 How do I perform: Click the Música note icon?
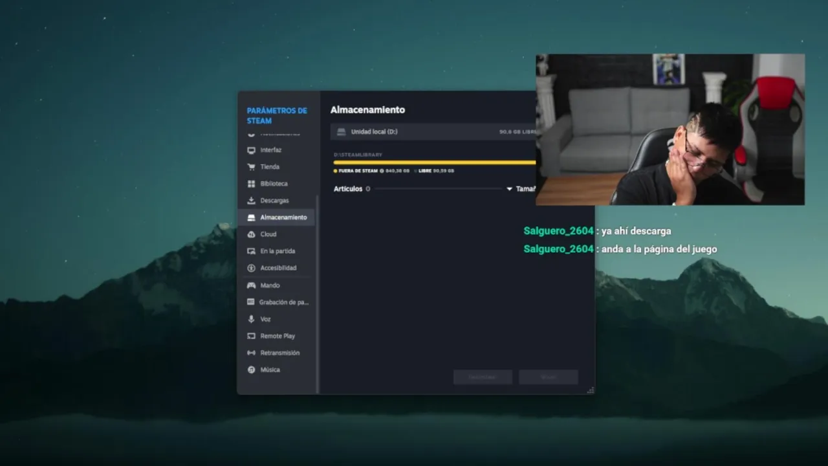tap(251, 370)
